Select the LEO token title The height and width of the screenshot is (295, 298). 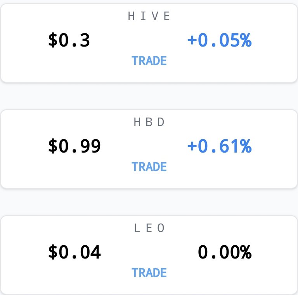click(x=149, y=228)
